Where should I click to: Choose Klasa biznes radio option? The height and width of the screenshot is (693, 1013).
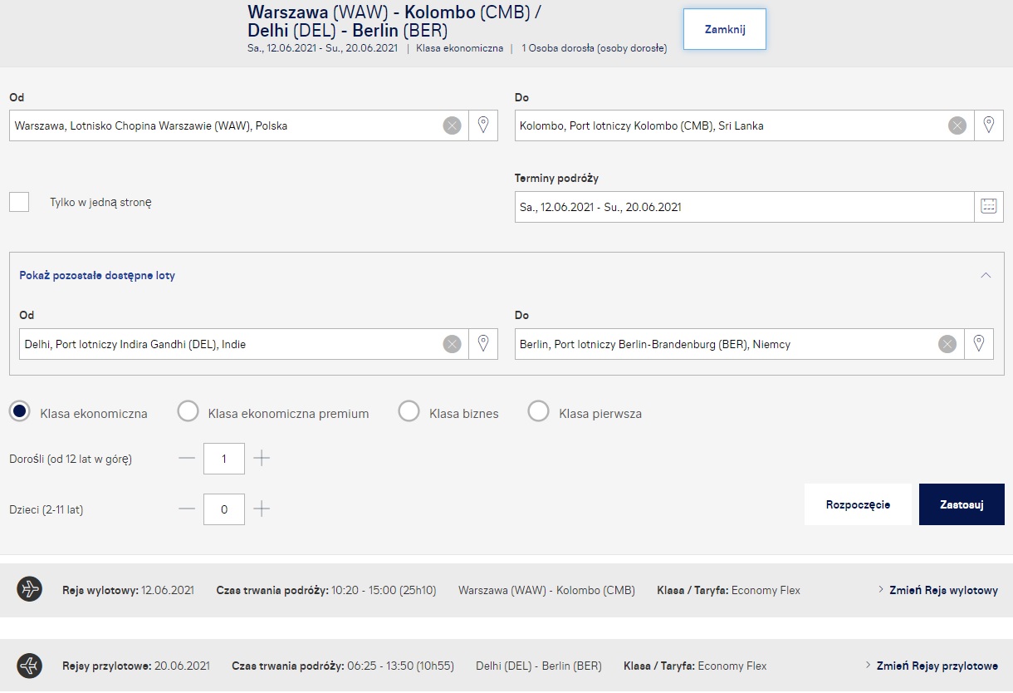pyautogui.click(x=409, y=412)
